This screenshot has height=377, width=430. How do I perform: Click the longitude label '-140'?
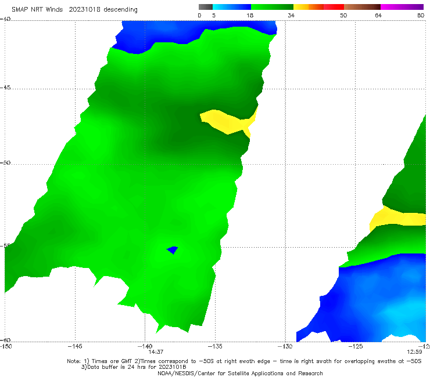pyautogui.click(x=145, y=346)
